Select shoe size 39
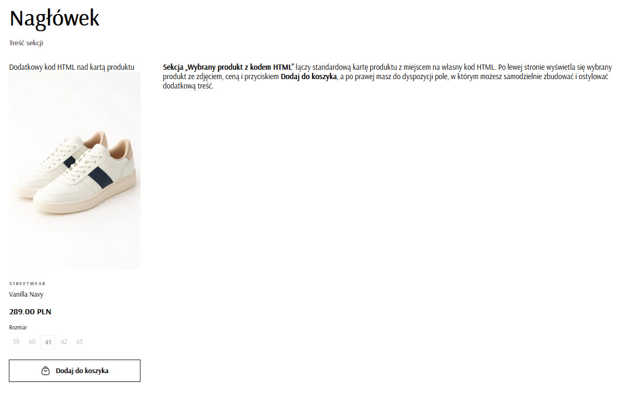This screenshot has width=617, height=396. tap(16, 342)
